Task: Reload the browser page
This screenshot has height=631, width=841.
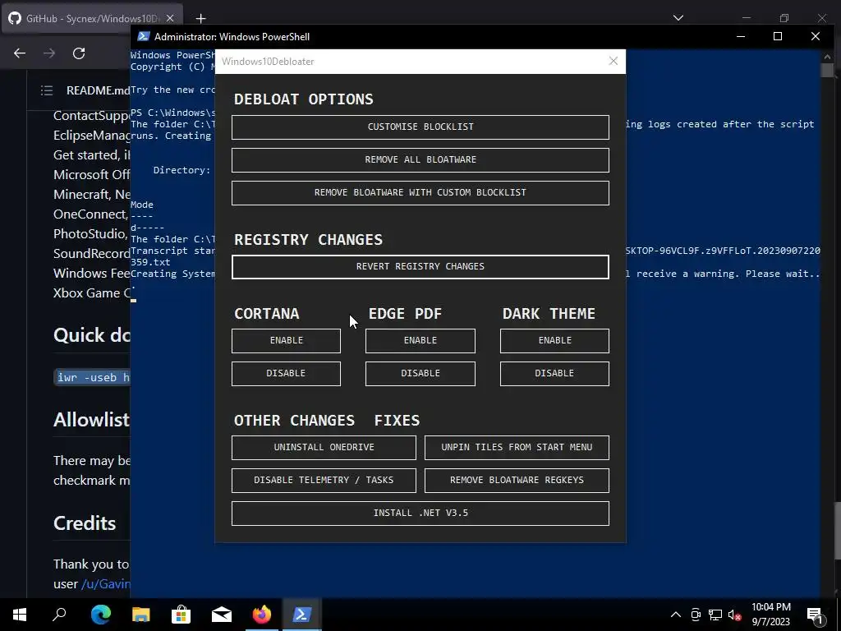Action: [x=79, y=53]
